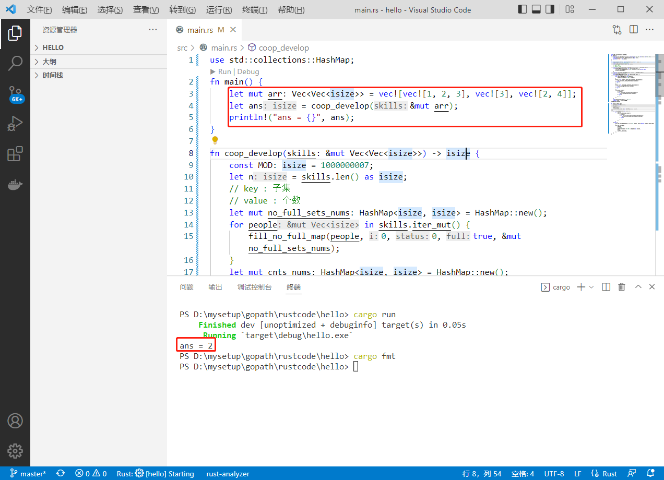
Task: Click rust-analyzer status bar item
Action: click(228, 474)
